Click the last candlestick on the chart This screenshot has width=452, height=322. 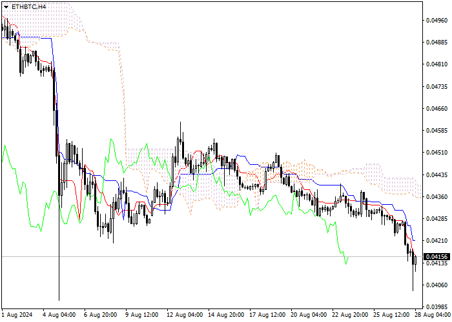(x=415, y=260)
